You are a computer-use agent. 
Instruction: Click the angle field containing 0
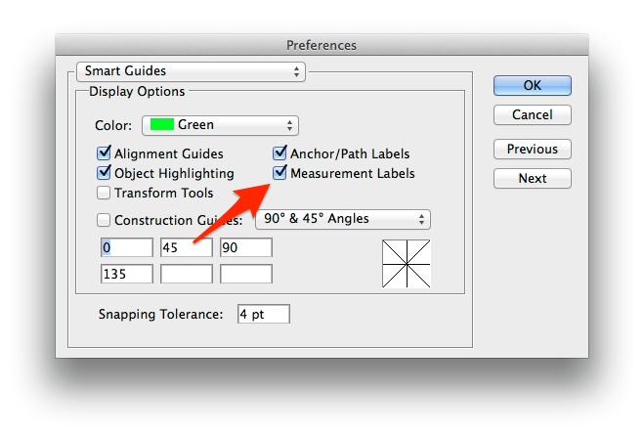point(127,247)
